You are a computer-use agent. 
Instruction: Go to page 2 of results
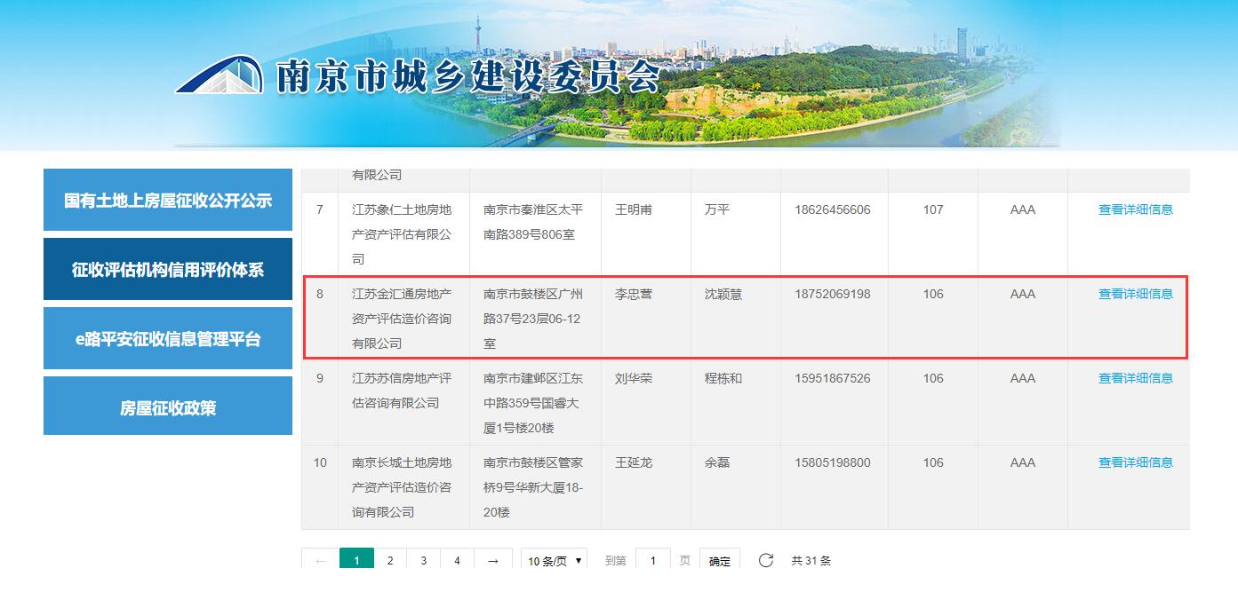coord(389,561)
